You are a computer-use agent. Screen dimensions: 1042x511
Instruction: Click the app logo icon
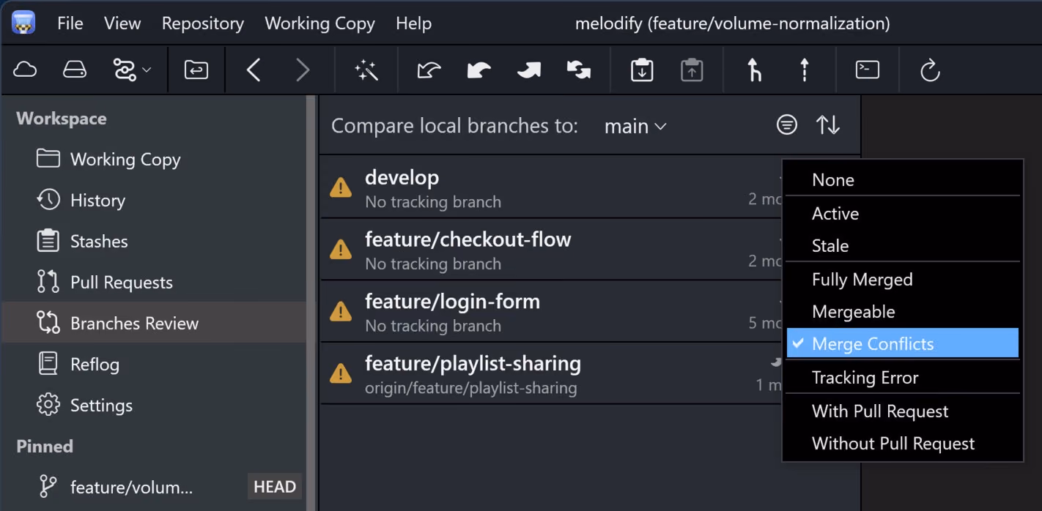tap(24, 23)
